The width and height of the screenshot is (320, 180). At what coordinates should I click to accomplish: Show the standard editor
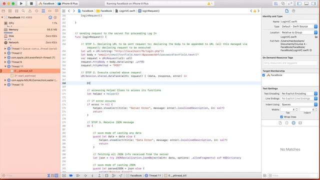tap(275, 3)
